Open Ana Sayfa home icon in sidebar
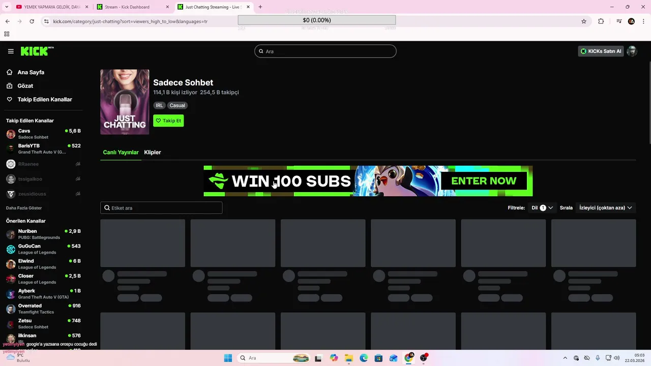Image resolution: width=651 pixels, height=366 pixels. click(x=10, y=72)
